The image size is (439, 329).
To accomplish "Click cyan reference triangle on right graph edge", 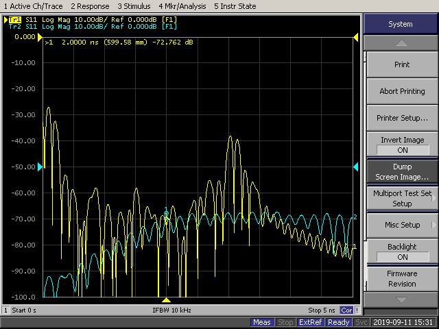I will [355, 167].
